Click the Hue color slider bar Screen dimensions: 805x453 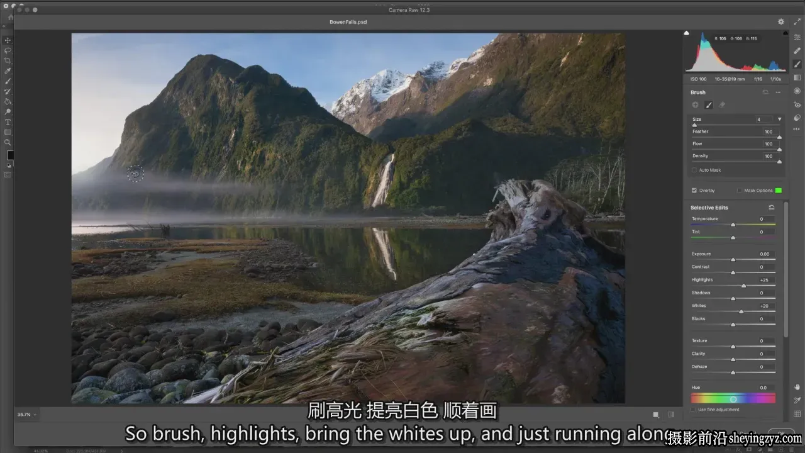733,399
